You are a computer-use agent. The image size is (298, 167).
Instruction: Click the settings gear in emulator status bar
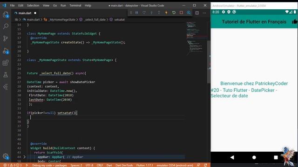(223, 12)
